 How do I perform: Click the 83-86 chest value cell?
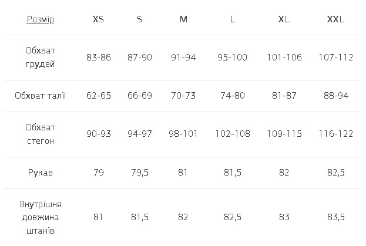pyautogui.click(x=98, y=58)
